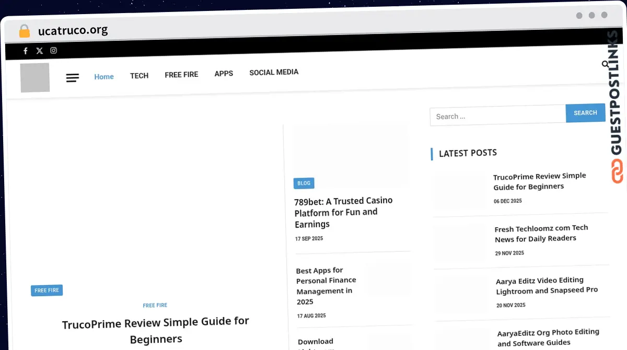Click the Home menu item
This screenshot has height=350, width=627.
tap(104, 76)
